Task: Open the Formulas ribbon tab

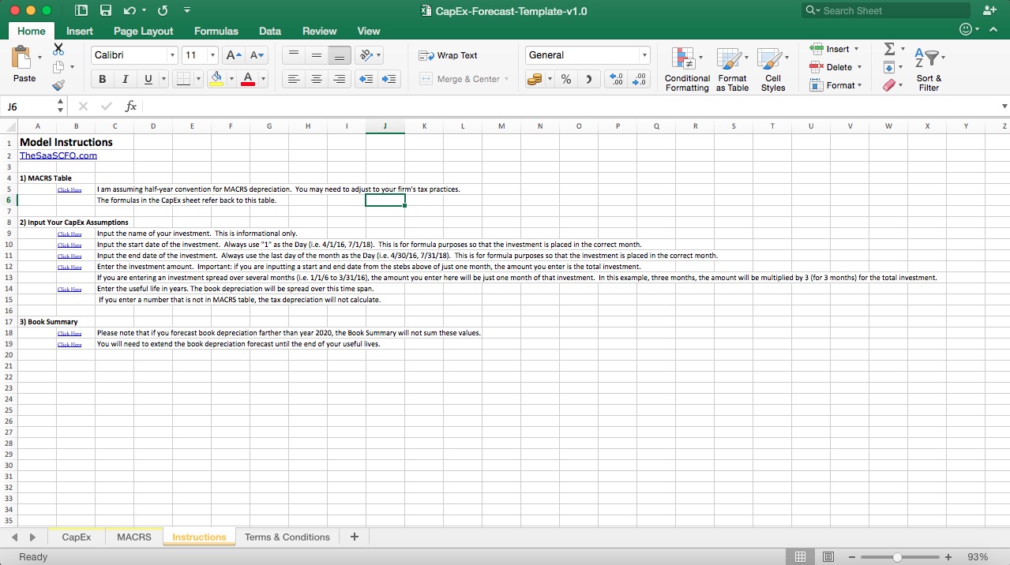Action: 216,31
